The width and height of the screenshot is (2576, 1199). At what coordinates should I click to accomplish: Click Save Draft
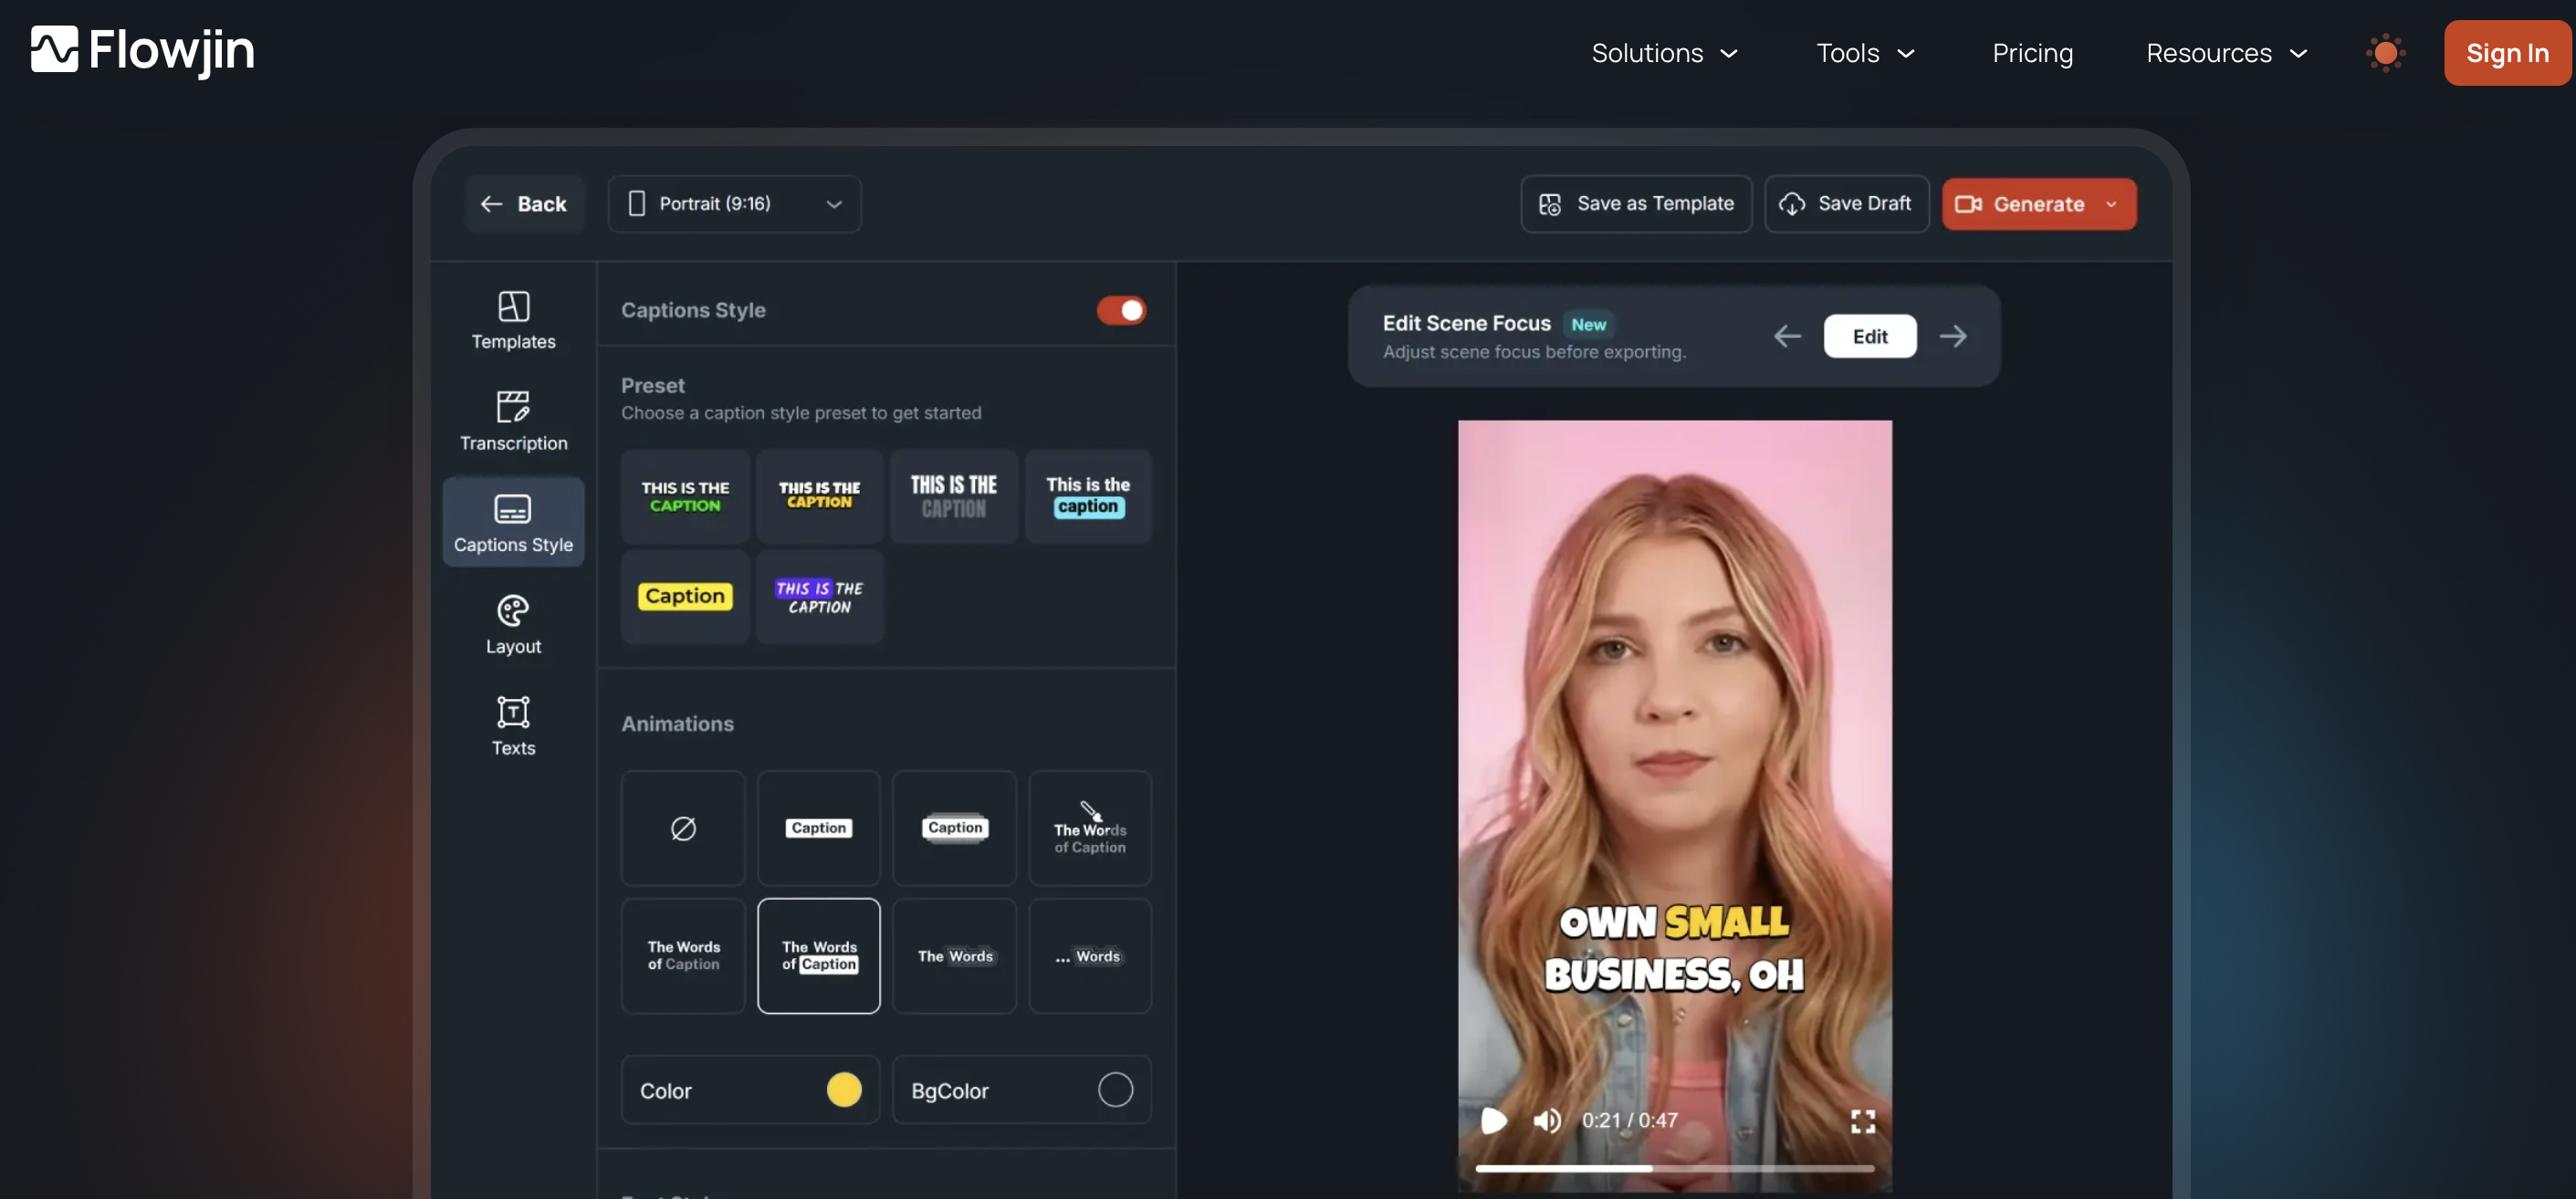[1846, 204]
